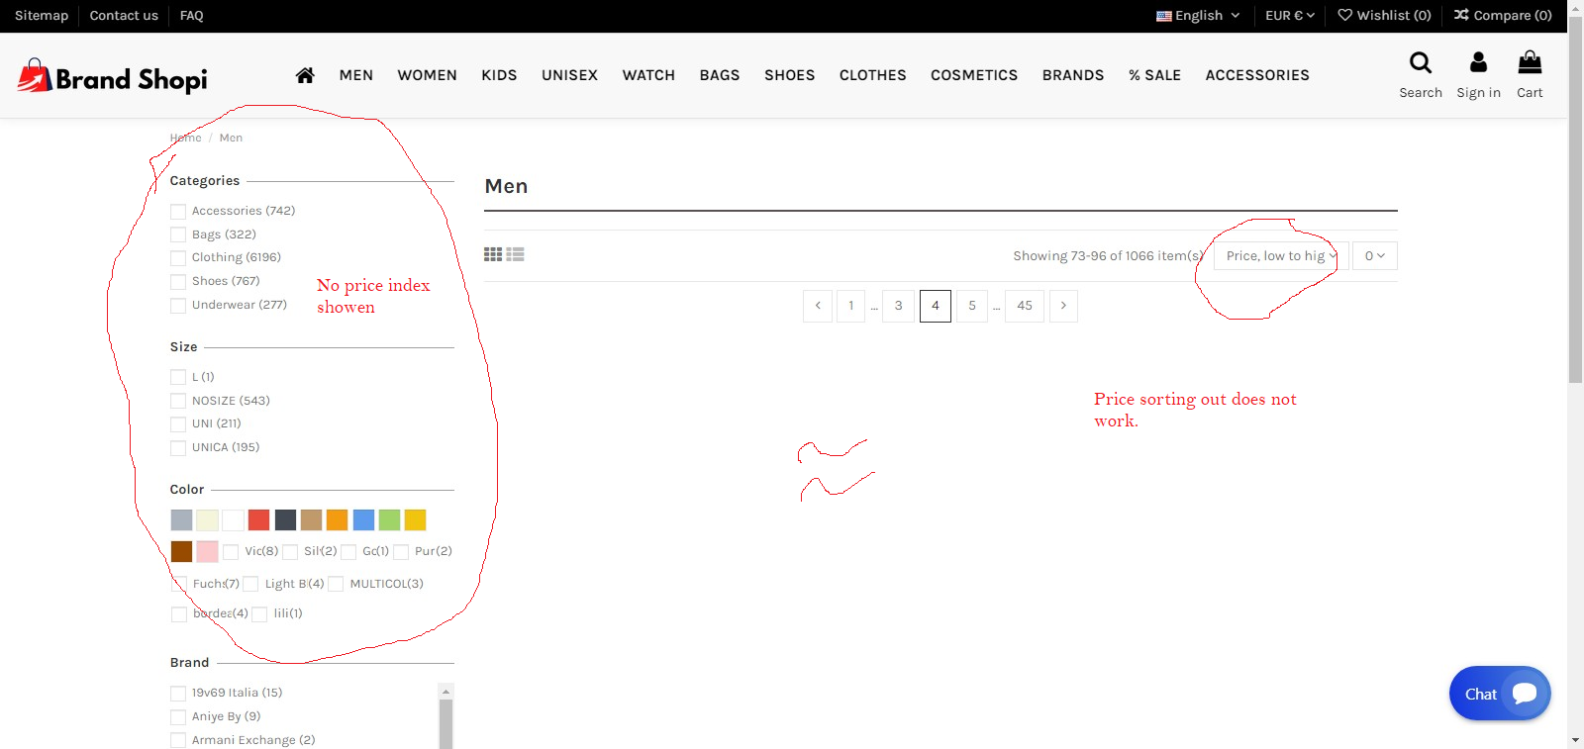This screenshot has height=749, width=1584.
Task: Open the Sign in user icon
Action: 1478,63
